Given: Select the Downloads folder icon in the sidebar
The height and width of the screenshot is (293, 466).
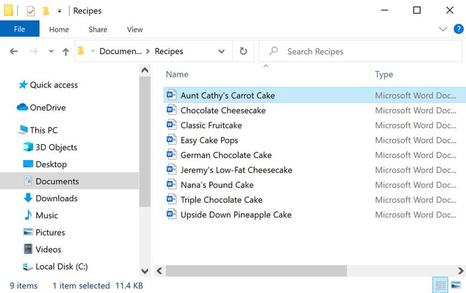Looking at the screenshot, I should click(28, 198).
